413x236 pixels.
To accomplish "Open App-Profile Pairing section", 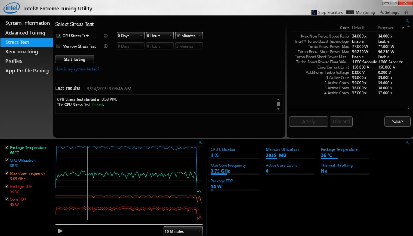I will [27, 71].
